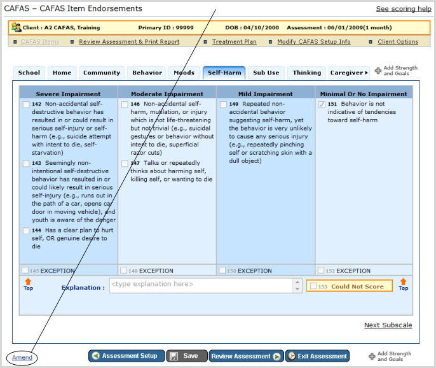Open Modify CAFAS Setup Info link
The image size is (436, 368).
(314, 42)
